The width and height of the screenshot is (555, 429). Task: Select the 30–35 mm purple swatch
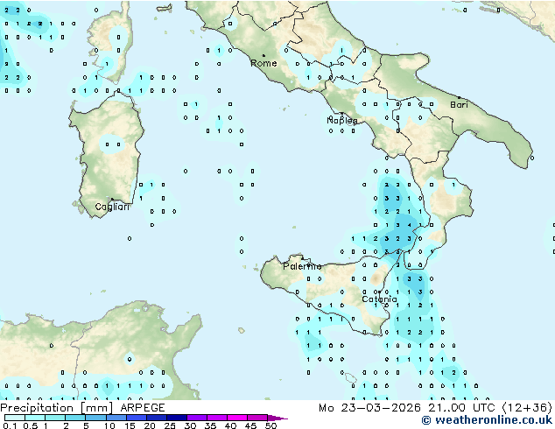197,418
